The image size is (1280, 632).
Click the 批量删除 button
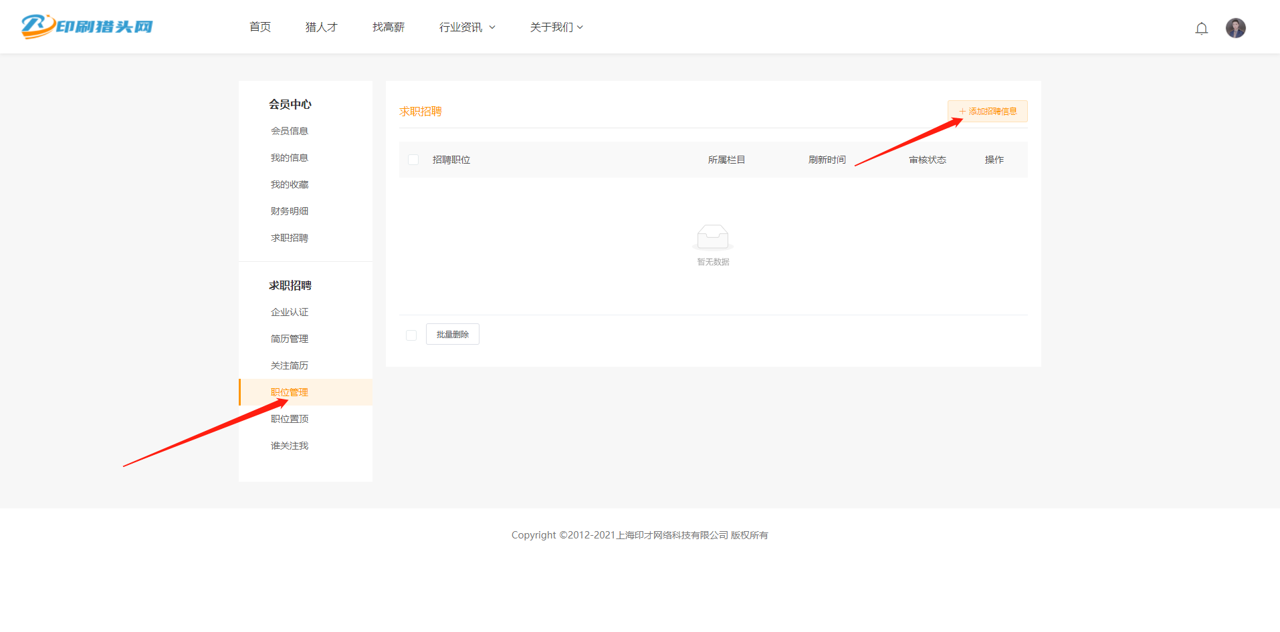pos(452,334)
